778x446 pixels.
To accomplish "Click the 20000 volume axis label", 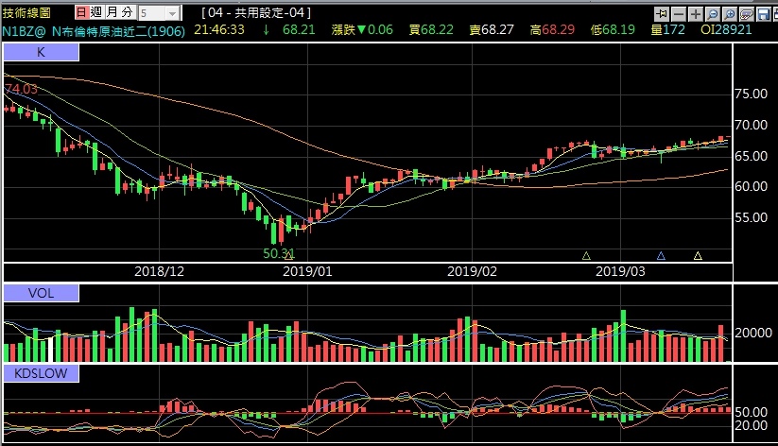I will click(x=753, y=333).
